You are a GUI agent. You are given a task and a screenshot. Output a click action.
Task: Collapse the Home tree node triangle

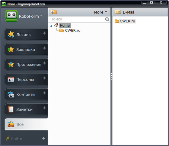[x=51, y=26]
